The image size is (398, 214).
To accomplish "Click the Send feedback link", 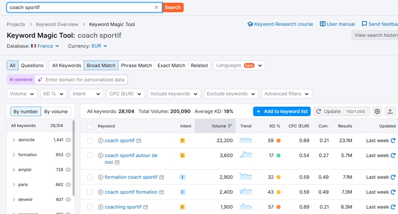I will click(380, 24).
